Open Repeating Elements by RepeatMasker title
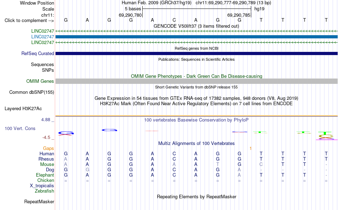338x210 pixels. coord(196,196)
